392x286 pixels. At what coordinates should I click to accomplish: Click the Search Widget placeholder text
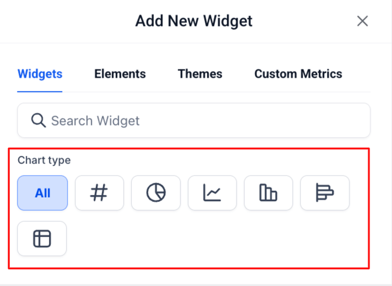coord(95,121)
